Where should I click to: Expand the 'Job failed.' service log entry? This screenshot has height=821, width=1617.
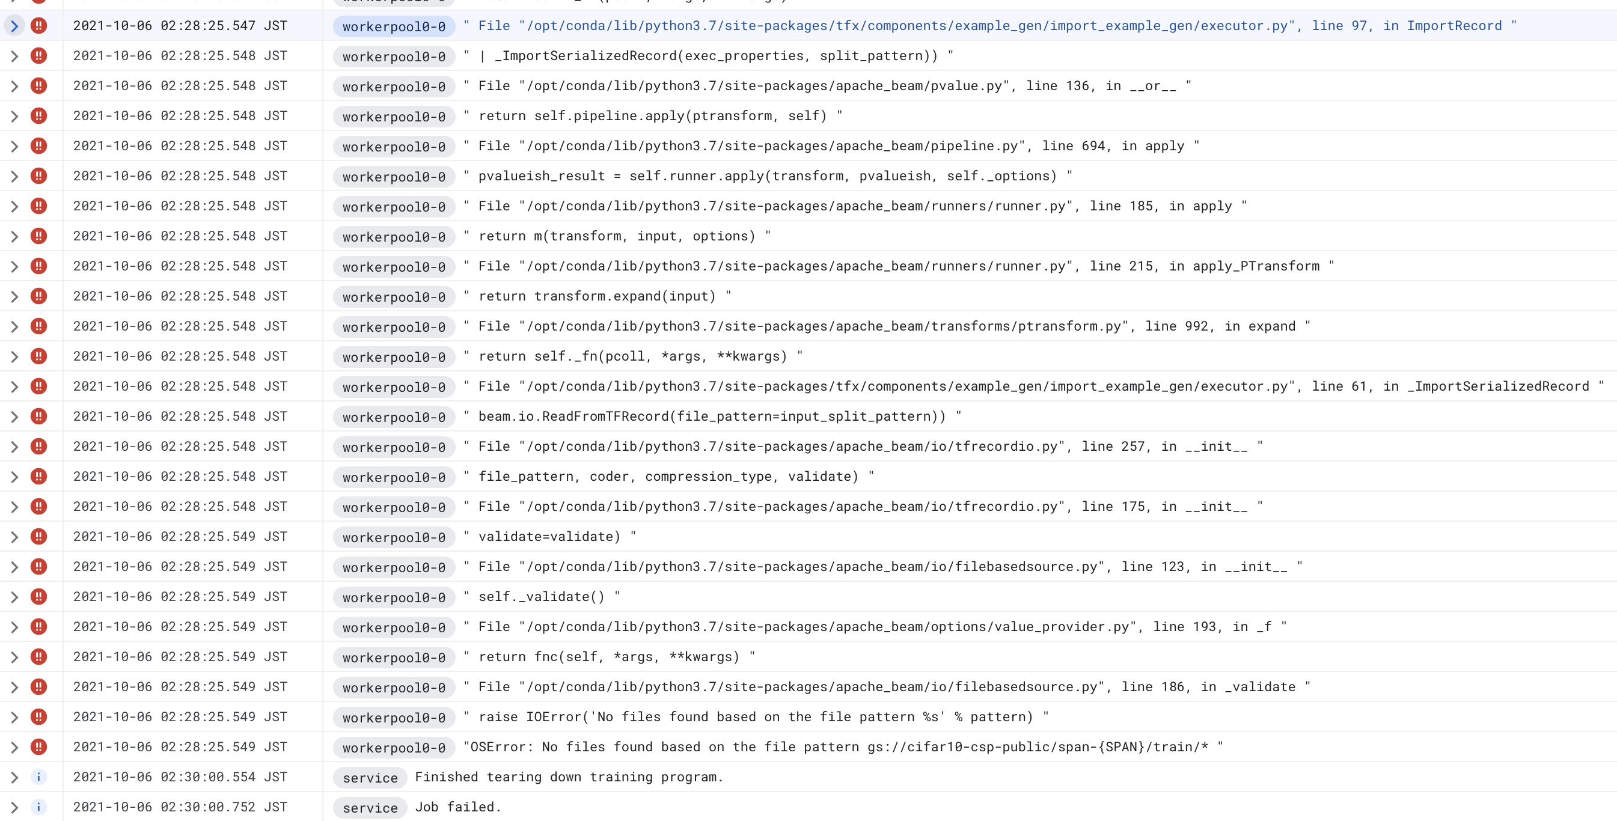(x=14, y=807)
